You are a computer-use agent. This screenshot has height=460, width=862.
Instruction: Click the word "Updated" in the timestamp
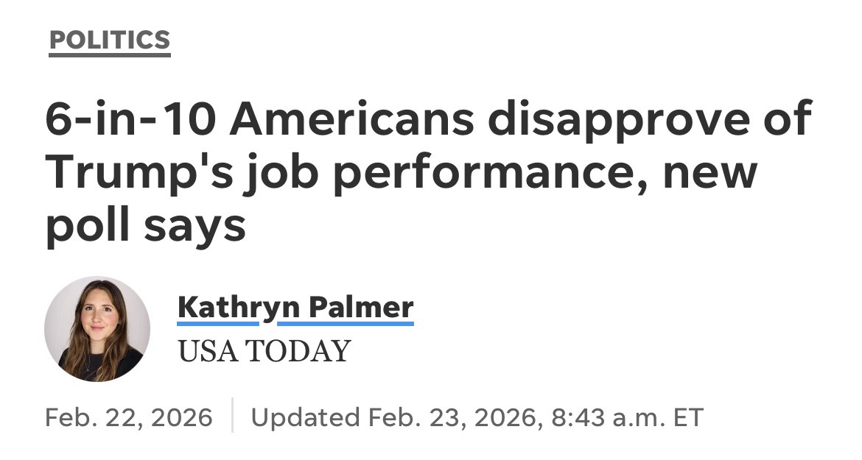[306, 417]
